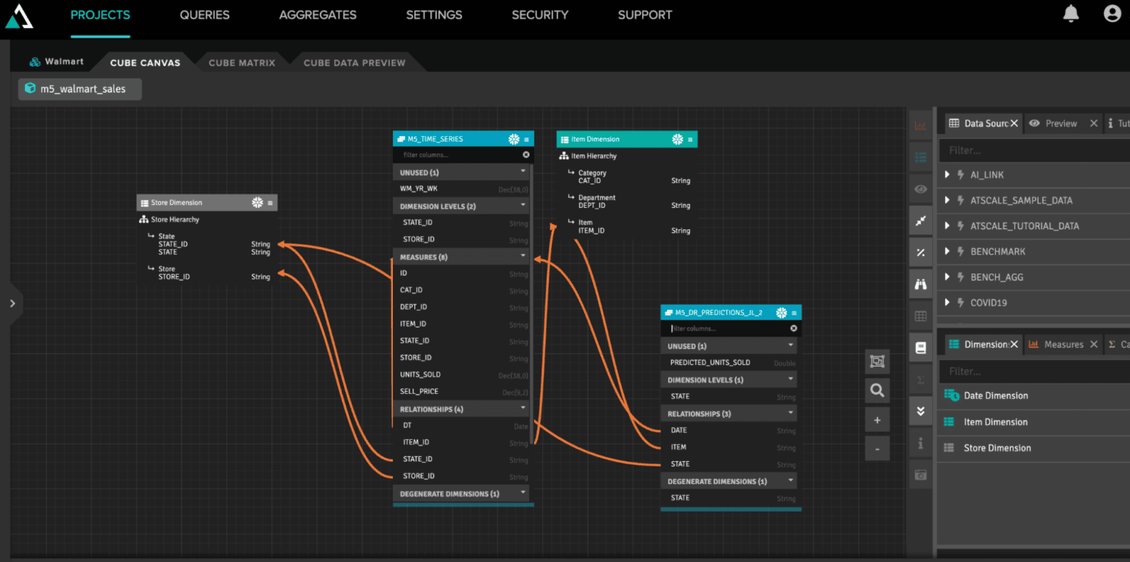Collapse RELATIONSHIPS (3) in M5_DR_PREDICTIONS
The image size is (1130, 562).
click(x=791, y=414)
